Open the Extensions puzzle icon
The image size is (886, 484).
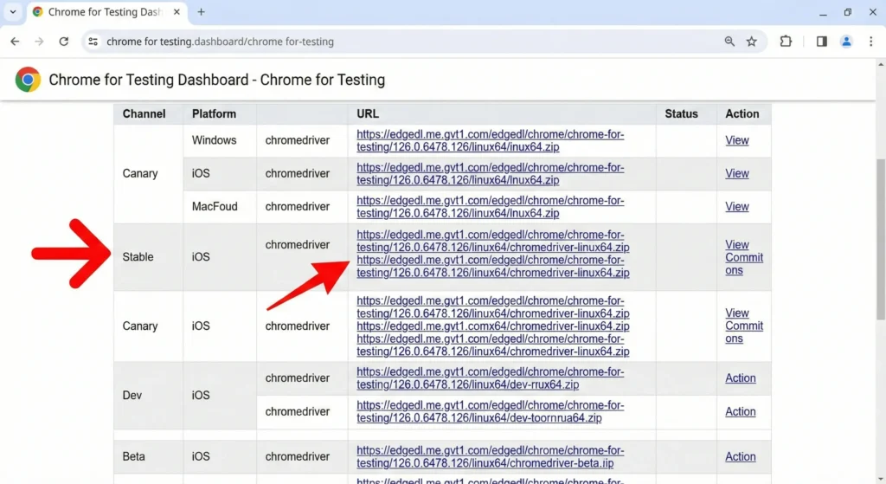pyautogui.click(x=786, y=42)
